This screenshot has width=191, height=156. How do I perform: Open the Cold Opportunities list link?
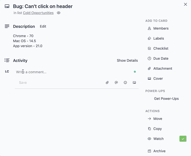[x=38, y=13]
